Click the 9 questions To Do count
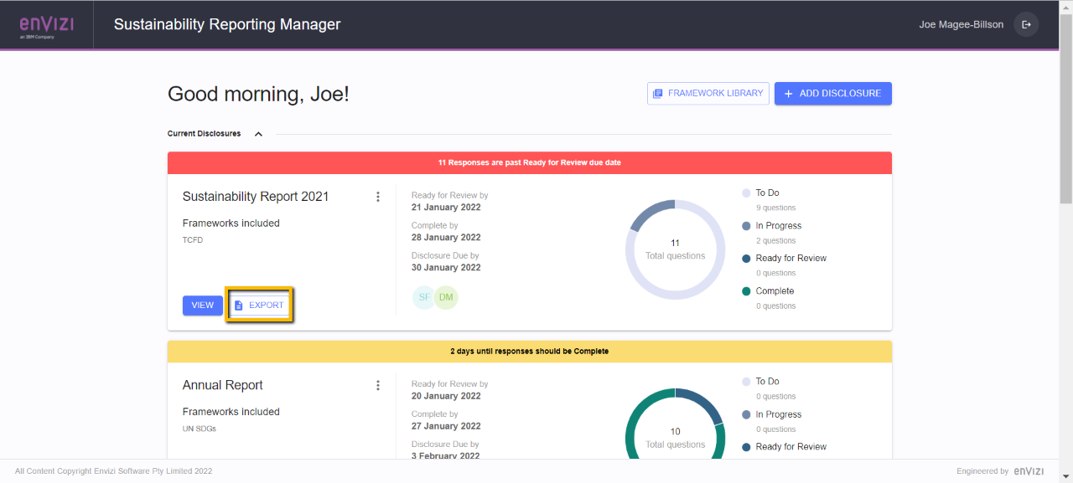This screenshot has height=483, width=1073. (776, 208)
